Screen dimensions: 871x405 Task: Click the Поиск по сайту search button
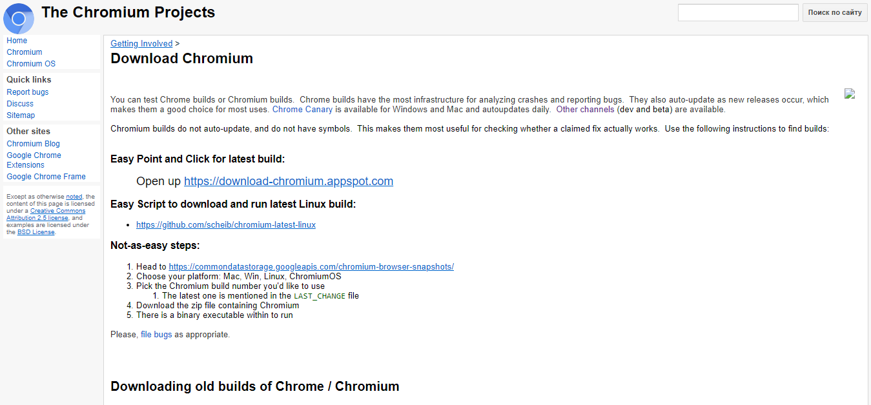coord(834,12)
